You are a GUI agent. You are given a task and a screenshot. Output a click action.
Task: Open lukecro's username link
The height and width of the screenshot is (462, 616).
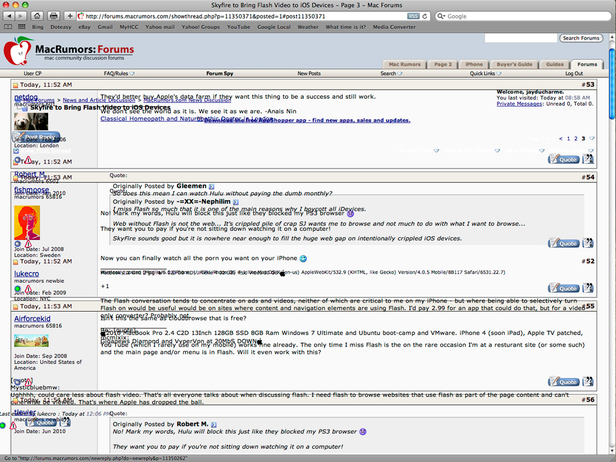tap(26, 274)
